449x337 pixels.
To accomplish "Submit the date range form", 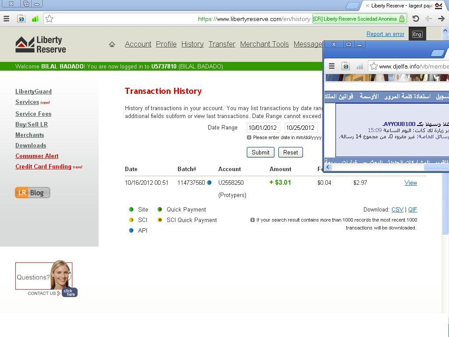I will [260, 152].
